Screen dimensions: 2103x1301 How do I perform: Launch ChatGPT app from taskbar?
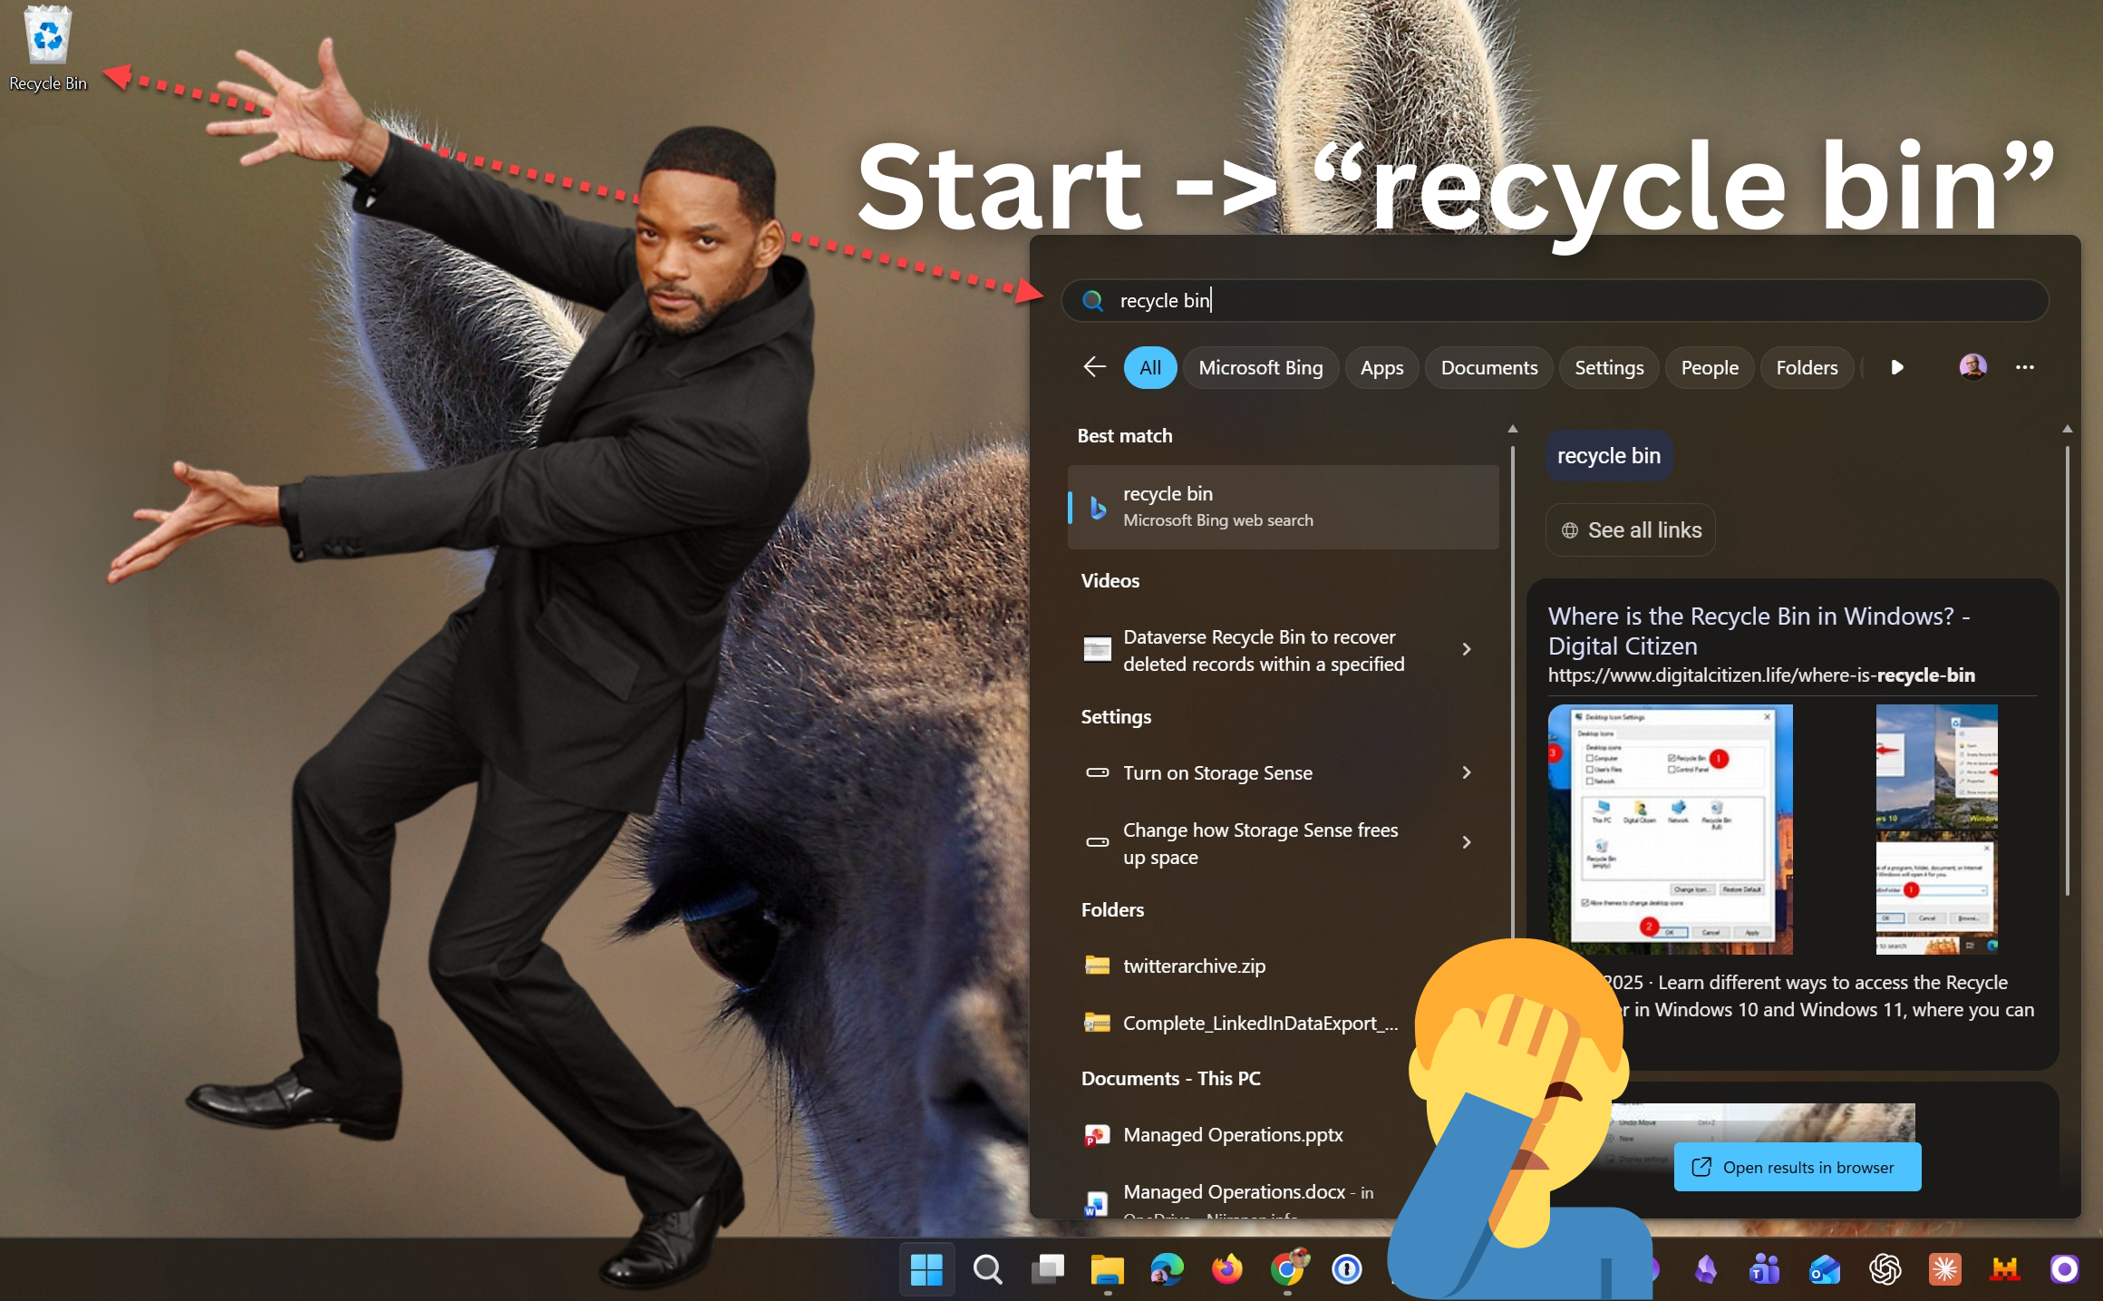point(1885,1269)
